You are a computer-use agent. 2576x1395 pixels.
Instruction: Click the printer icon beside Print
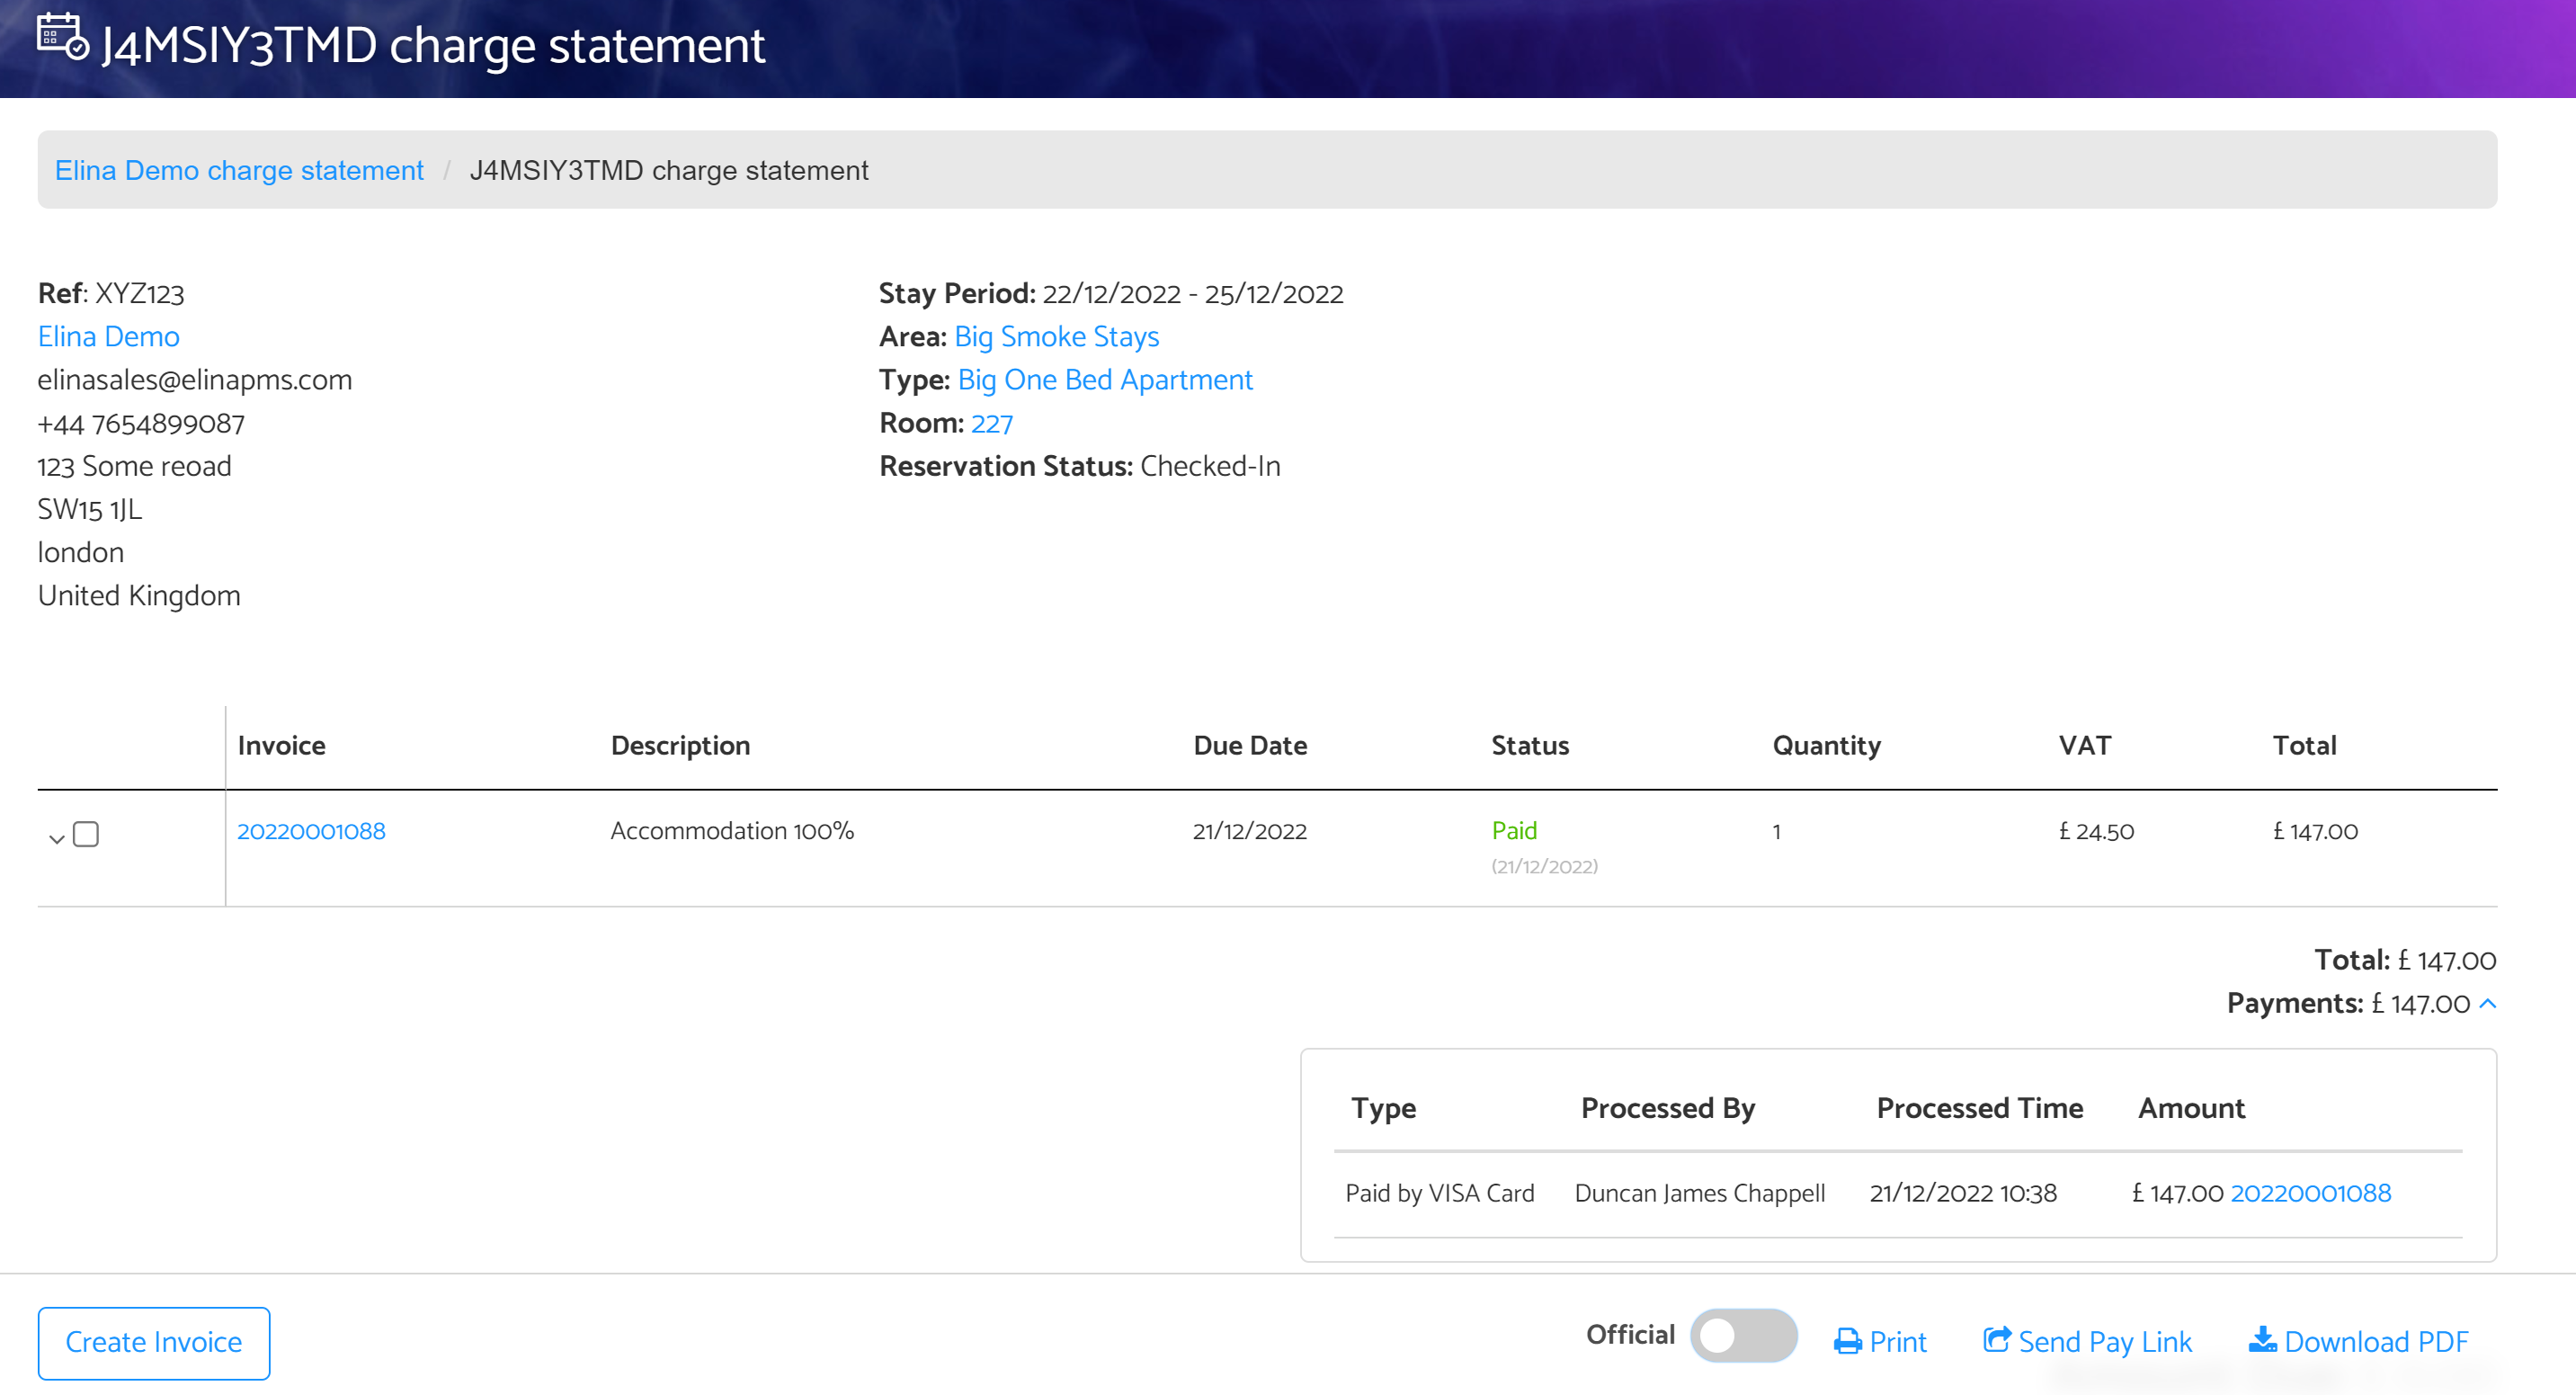[1847, 1341]
